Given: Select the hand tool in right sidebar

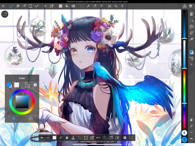Looking at the screenshot, I should tap(191, 120).
